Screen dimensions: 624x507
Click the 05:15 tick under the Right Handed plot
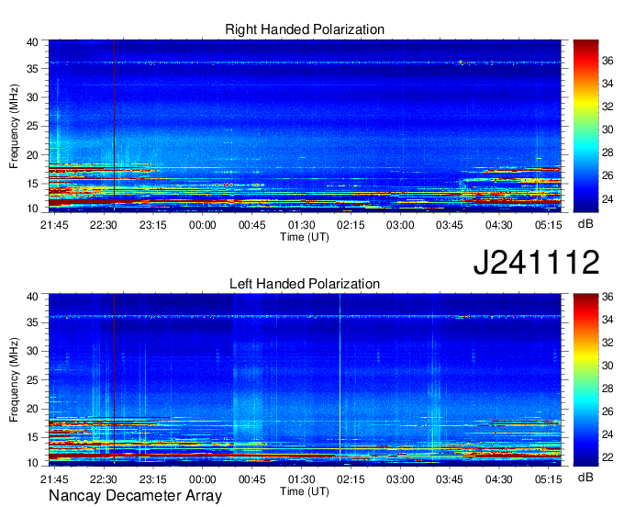pos(548,225)
